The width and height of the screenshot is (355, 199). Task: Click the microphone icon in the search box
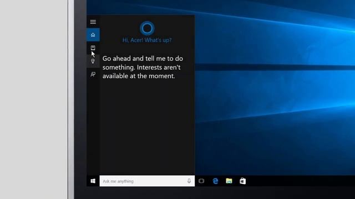[x=189, y=181]
